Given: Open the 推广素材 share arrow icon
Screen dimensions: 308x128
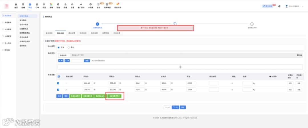Looking at the screenshot, I should [x=81, y=4].
